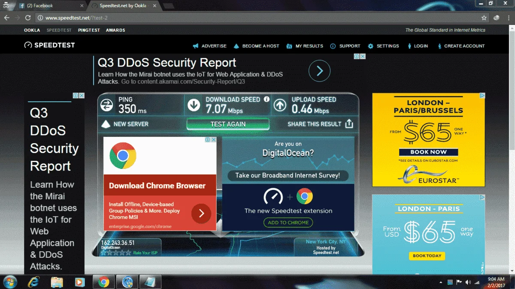The image size is (515, 289).
Task: Open the Settings gear icon
Action: click(x=370, y=46)
